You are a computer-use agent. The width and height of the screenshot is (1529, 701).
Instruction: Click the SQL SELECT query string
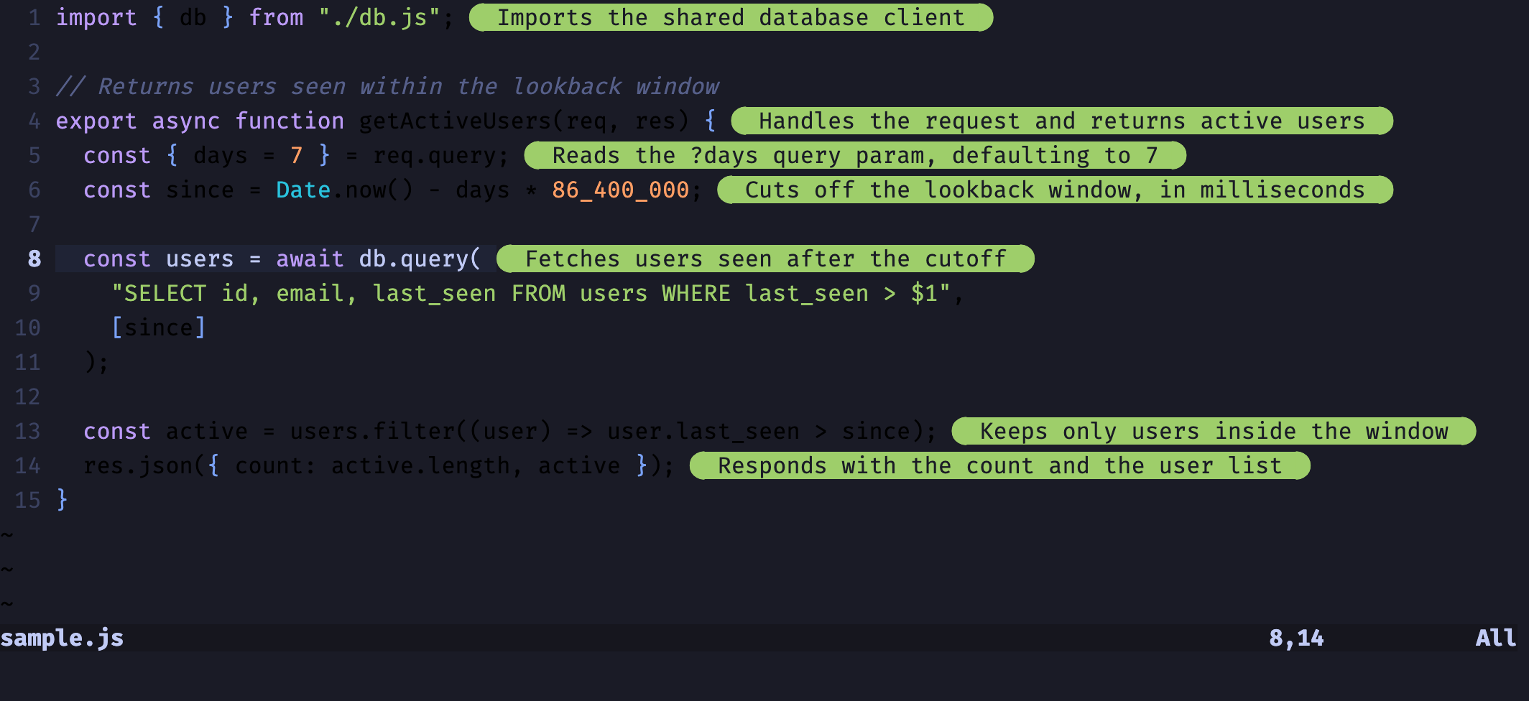coord(531,293)
